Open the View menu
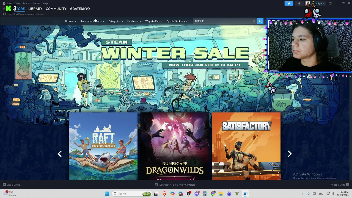This screenshot has height=198, width=352. 18,3
